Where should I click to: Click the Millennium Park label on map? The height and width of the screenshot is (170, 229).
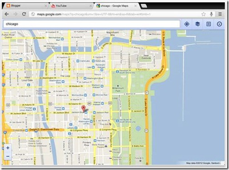(118, 90)
